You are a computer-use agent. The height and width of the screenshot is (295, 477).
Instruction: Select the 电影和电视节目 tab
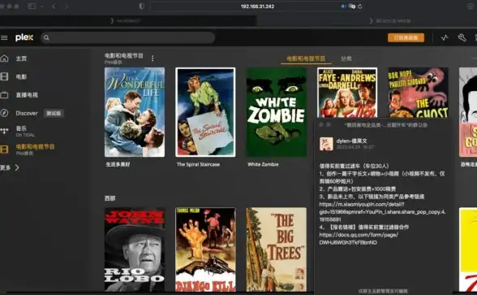[306, 59]
